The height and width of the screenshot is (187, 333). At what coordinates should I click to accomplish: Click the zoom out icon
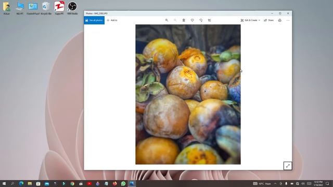coord(175,20)
